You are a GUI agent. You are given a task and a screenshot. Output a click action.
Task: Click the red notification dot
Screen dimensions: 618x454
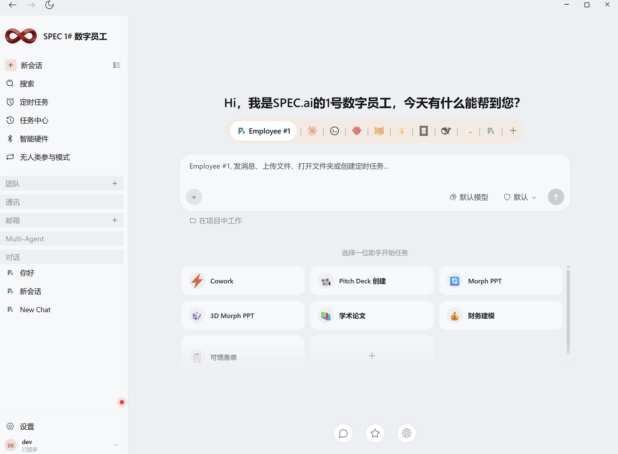click(122, 402)
